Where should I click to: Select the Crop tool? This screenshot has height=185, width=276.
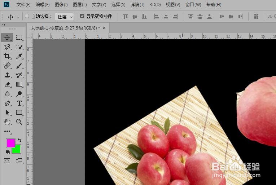7,56
